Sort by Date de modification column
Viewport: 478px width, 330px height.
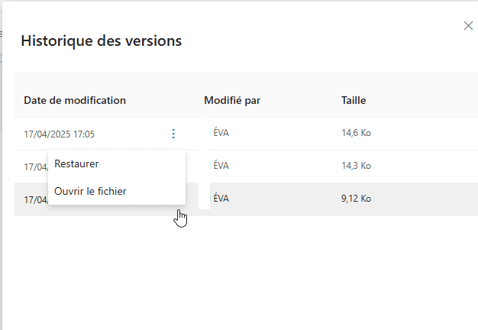coord(75,100)
